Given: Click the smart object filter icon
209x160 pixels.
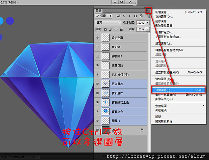Looking at the screenshot, I should click(x=141, y=16).
